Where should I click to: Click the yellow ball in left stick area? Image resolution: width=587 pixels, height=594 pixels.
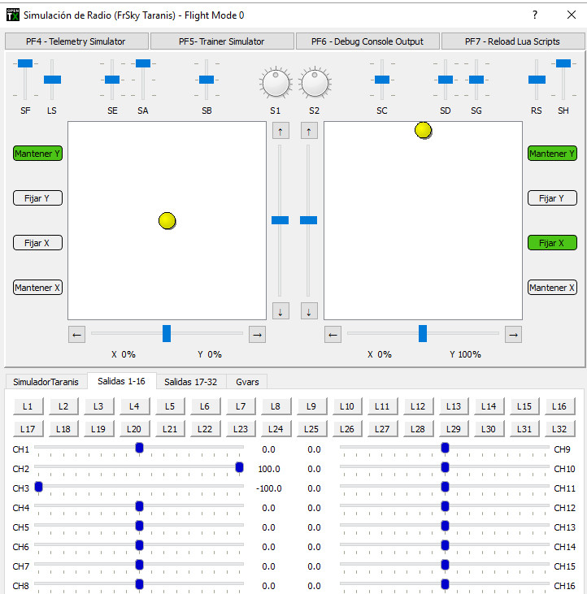tap(167, 220)
